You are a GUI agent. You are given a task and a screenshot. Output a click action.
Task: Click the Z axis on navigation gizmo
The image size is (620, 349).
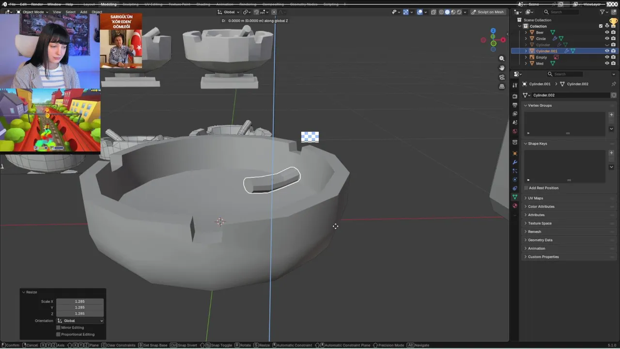(493, 31)
